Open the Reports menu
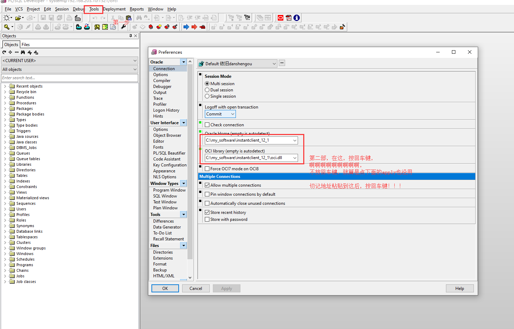Image resolution: width=514 pixels, height=329 pixels. click(x=137, y=9)
